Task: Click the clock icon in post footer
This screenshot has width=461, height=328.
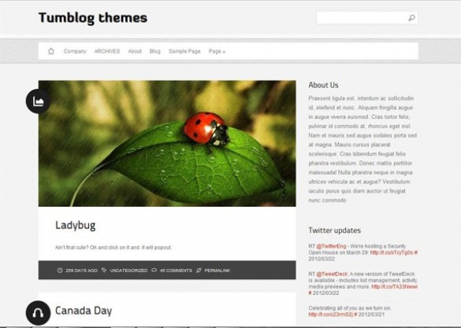Action: pos(60,271)
